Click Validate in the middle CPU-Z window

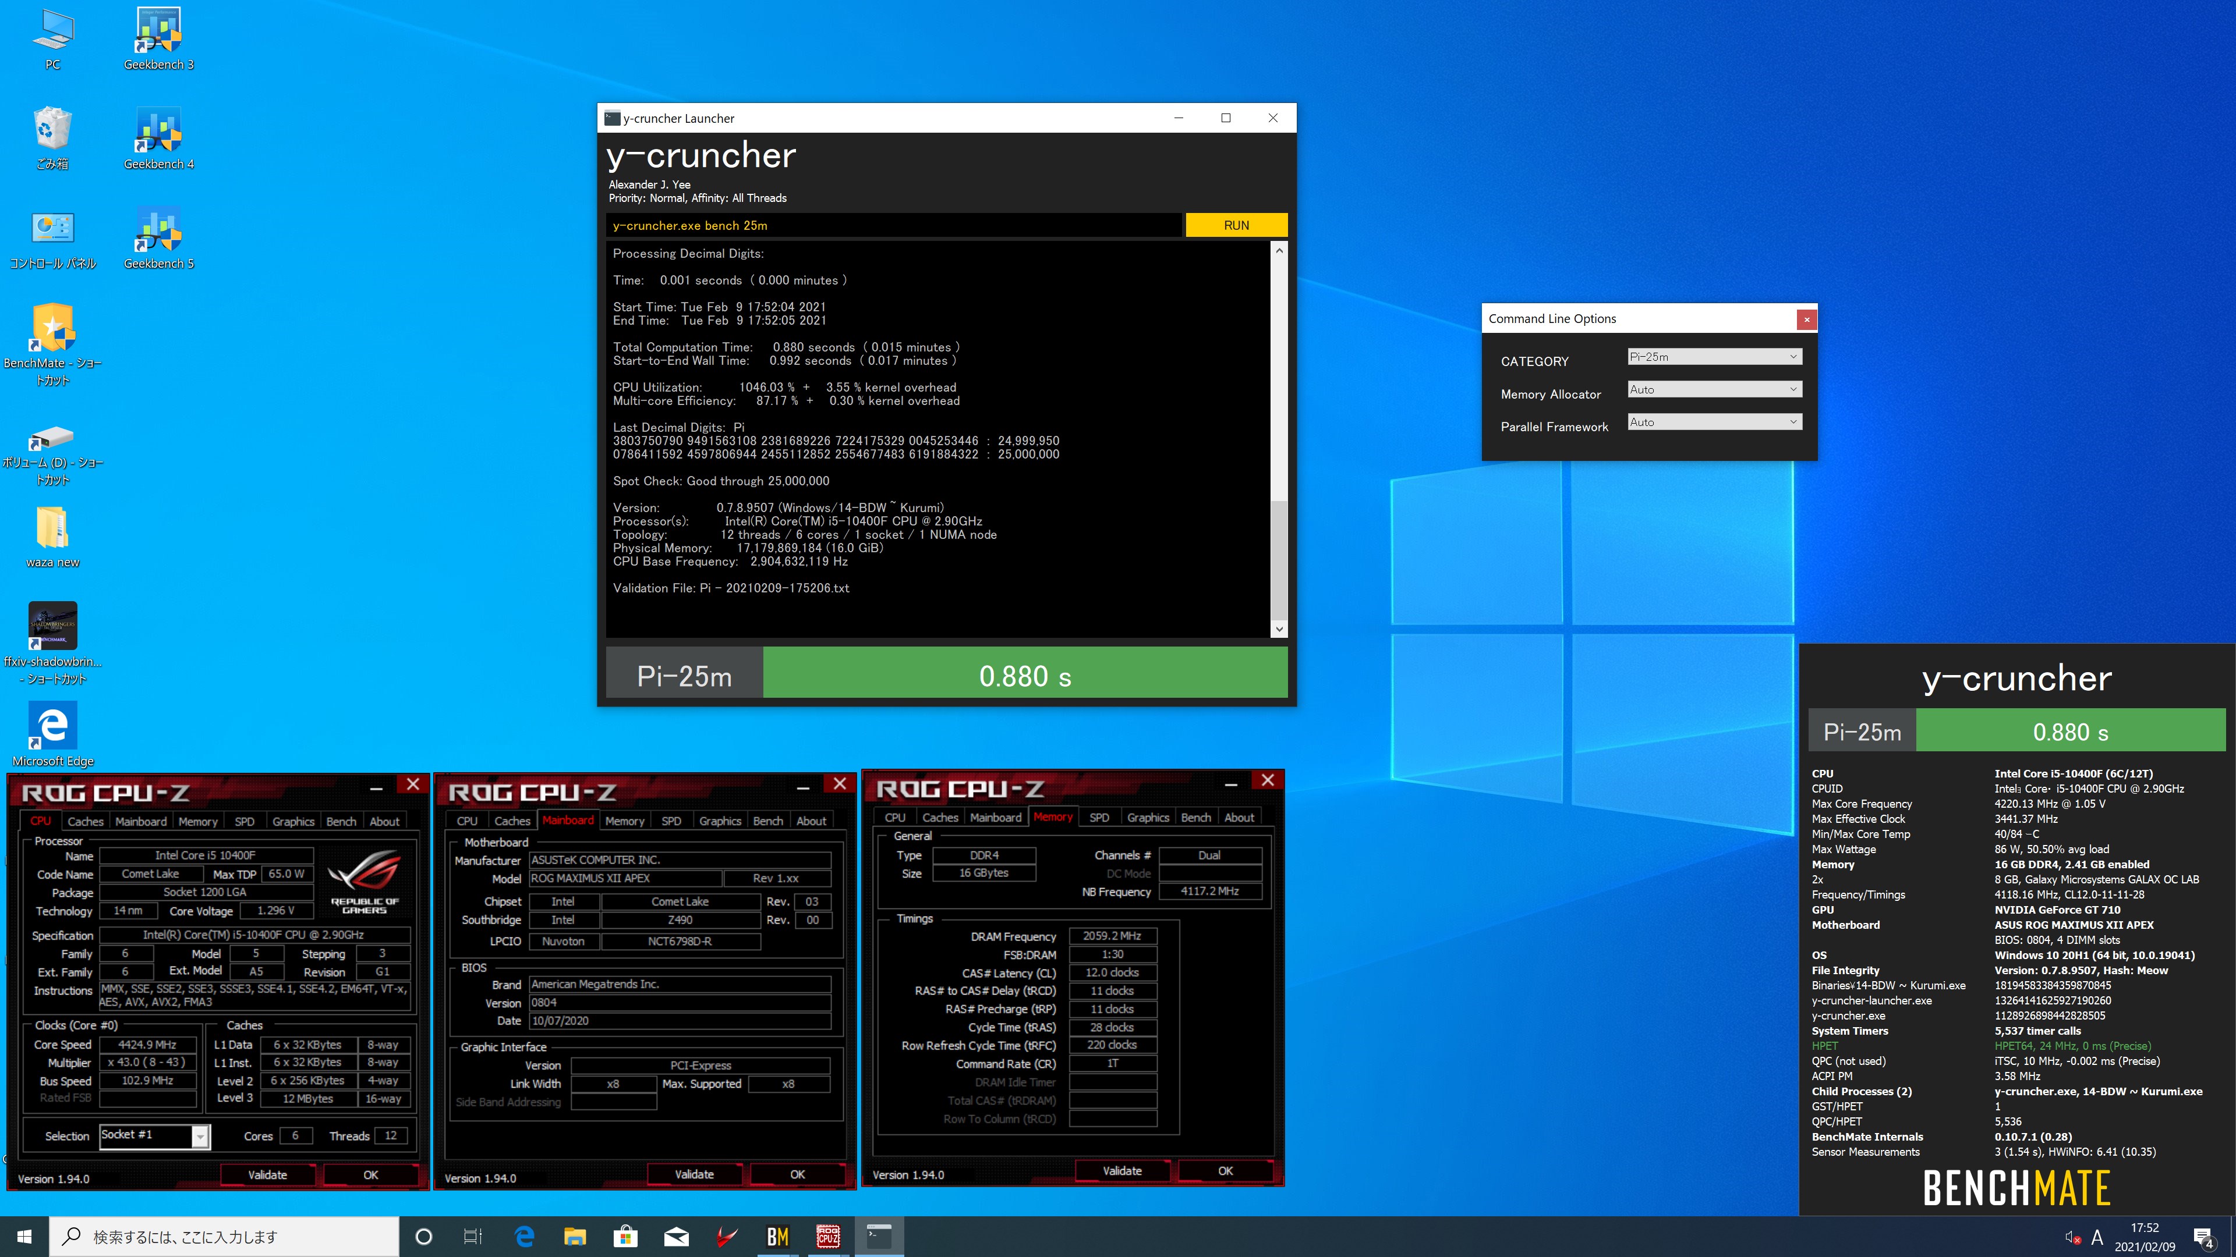[695, 1174]
